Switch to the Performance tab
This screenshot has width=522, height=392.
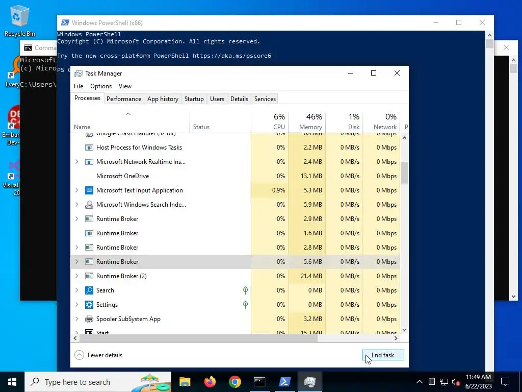tap(124, 99)
